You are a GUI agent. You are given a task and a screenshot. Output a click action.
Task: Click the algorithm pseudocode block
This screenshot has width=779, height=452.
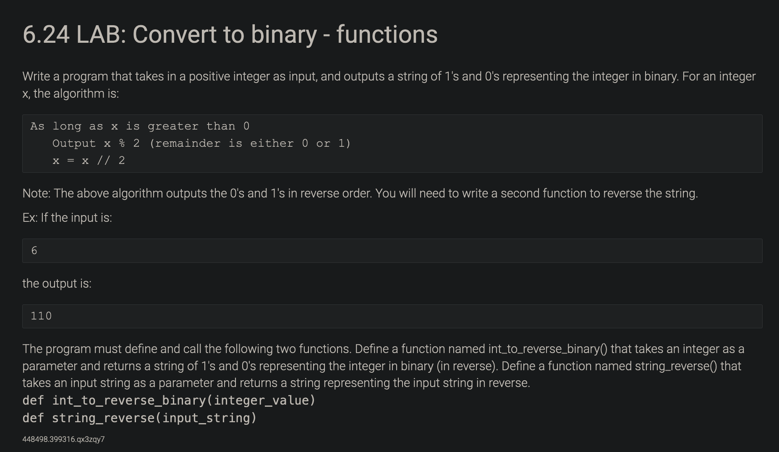392,143
